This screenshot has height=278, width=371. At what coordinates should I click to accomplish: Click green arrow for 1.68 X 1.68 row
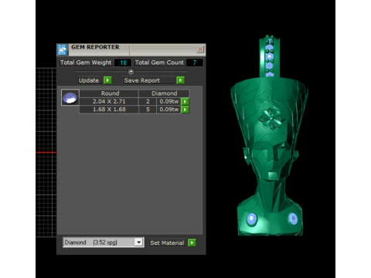(185, 110)
